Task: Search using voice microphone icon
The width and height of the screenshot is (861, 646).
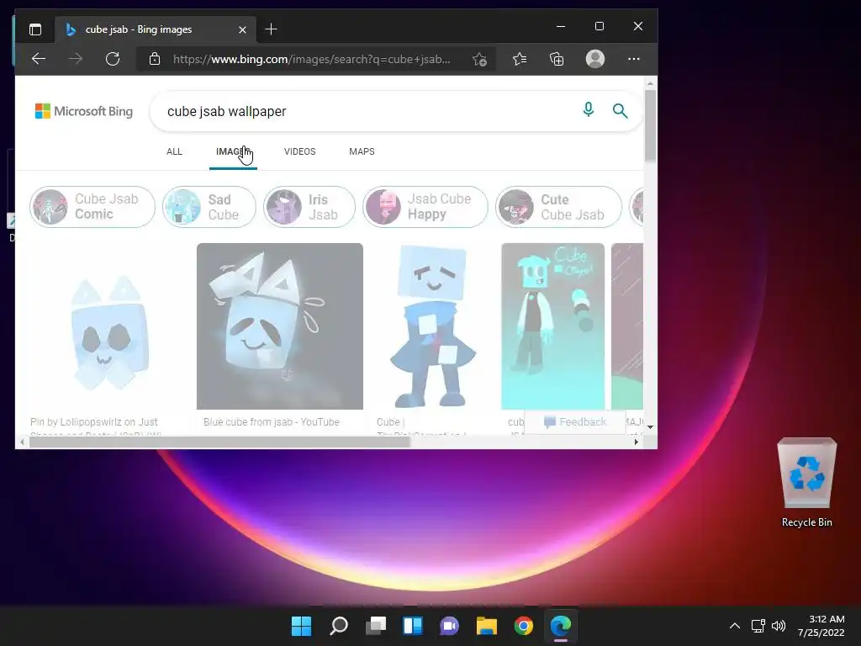Action: click(588, 110)
